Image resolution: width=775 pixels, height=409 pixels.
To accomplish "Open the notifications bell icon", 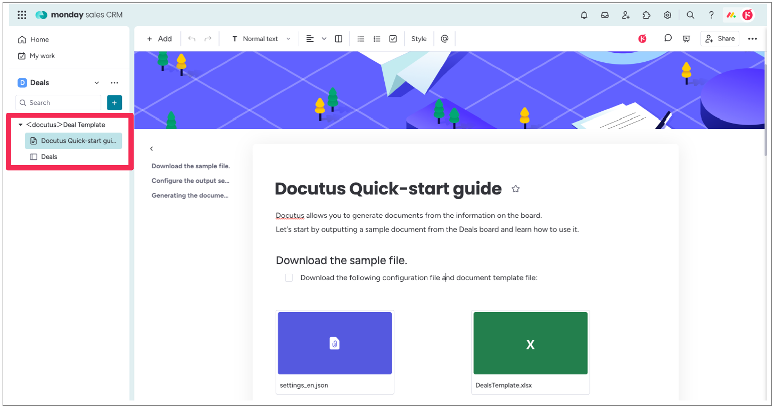I will [x=584, y=15].
